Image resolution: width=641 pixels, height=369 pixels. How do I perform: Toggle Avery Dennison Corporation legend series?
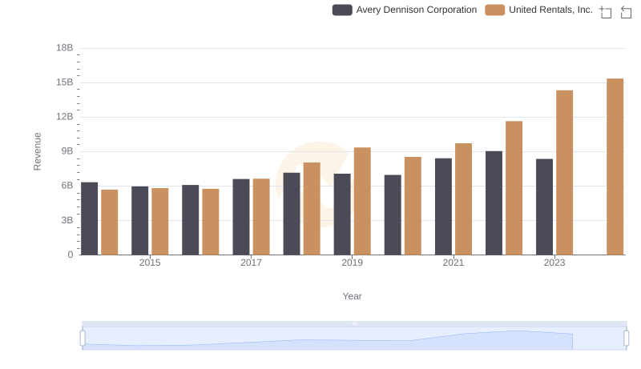pyautogui.click(x=405, y=10)
